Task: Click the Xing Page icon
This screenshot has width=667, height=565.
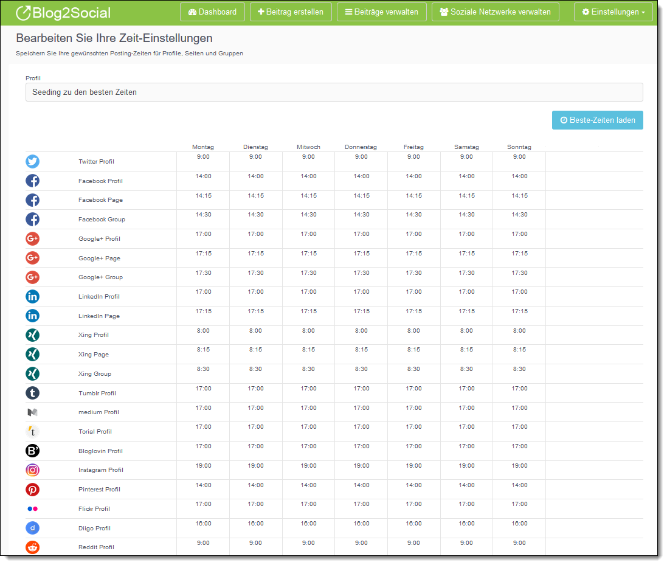Action: (x=33, y=355)
